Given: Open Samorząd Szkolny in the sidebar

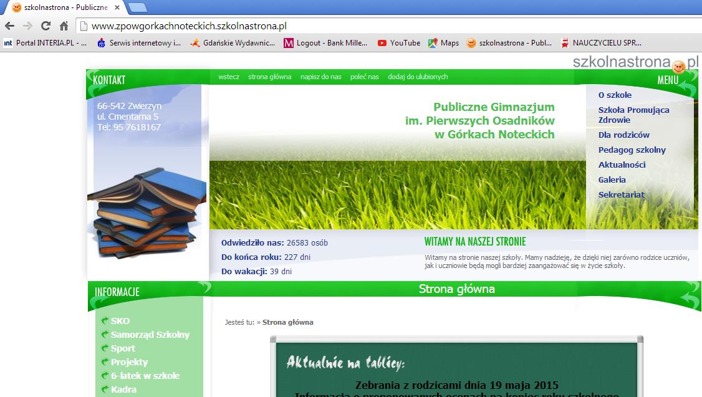Looking at the screenshot, I should click(x=150, y=335).
